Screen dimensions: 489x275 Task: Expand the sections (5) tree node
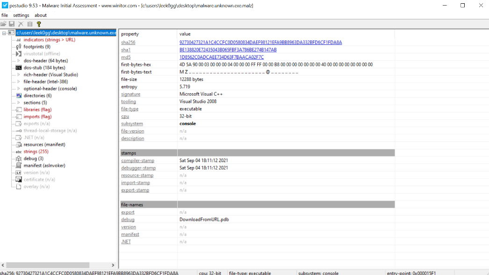(19, 103)
